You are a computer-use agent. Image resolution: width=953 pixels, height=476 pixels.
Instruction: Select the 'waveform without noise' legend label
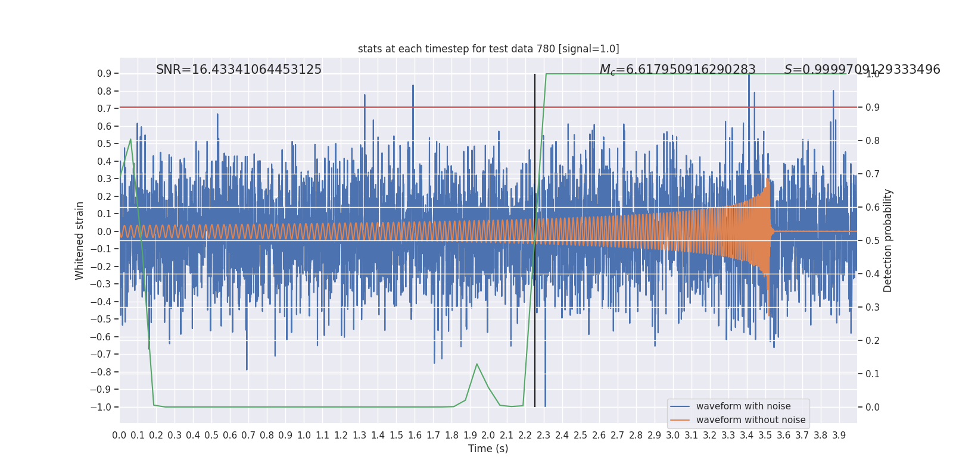[x=750, y=420]
